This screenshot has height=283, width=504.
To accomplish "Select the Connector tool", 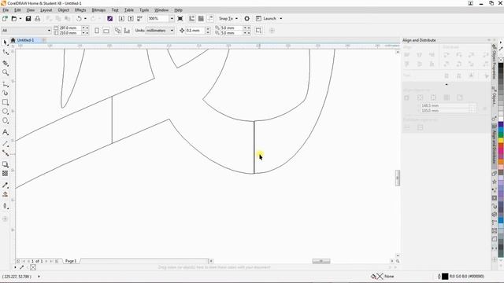I will click(x=6, y=153).
